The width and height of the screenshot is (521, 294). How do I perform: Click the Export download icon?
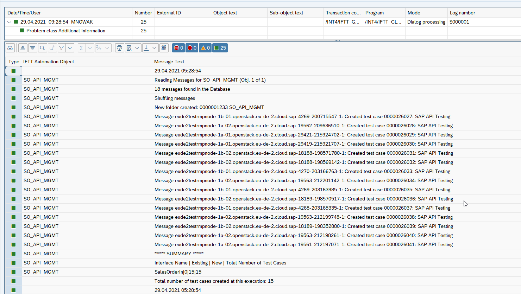pos(146,48)
